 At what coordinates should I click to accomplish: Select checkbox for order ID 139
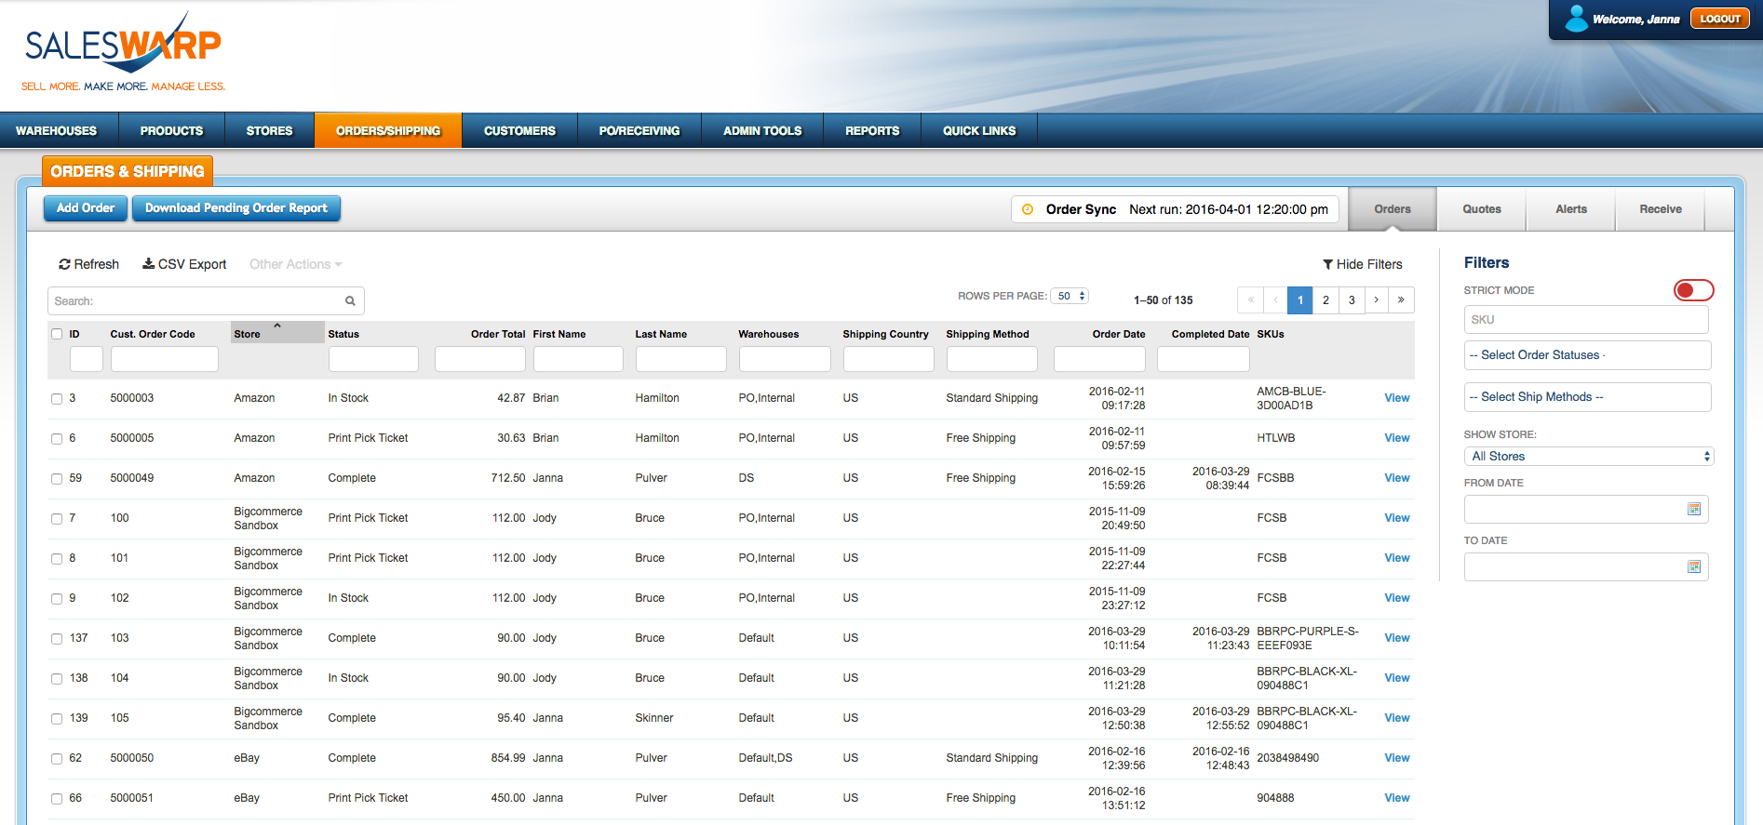click(x=57, y=719)
